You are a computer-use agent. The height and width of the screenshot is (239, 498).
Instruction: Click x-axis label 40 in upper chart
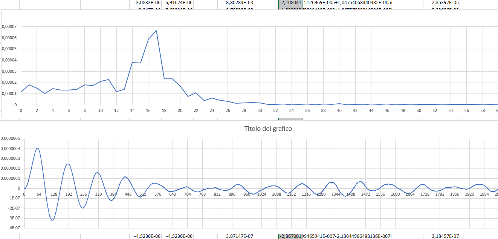(x=339, y=110)
